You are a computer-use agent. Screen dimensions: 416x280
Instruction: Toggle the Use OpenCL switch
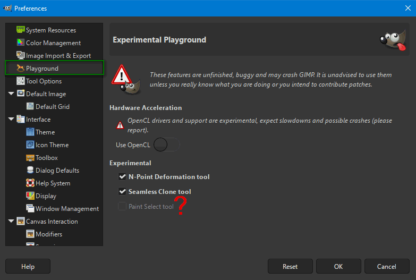point(167,145)
